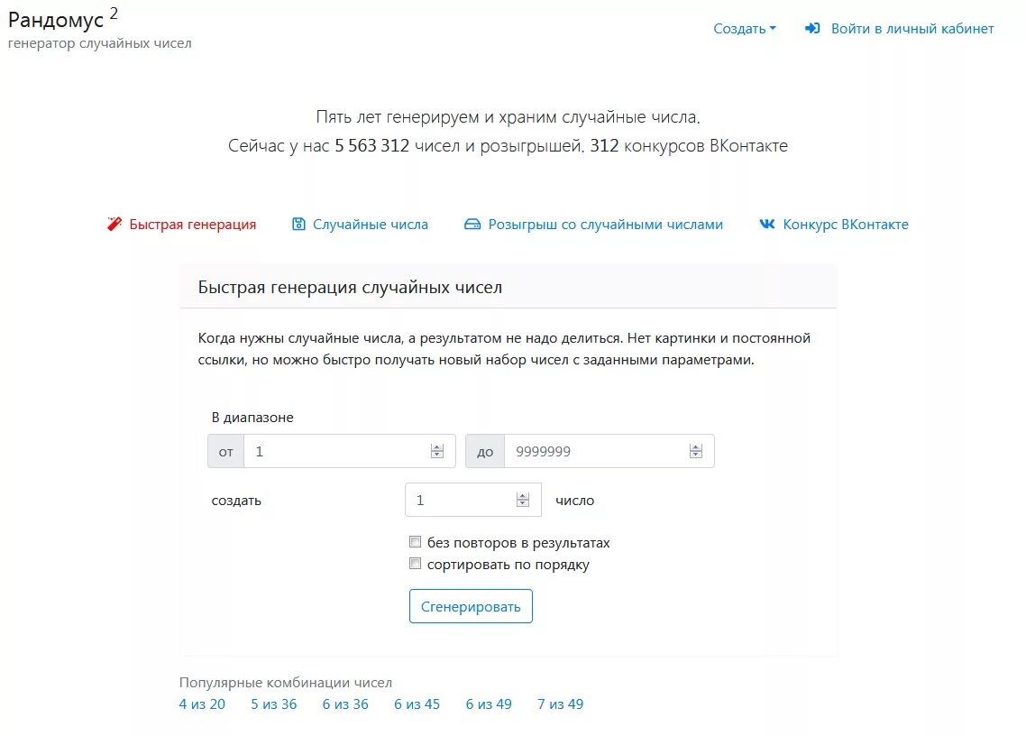Click the drive icon beside Розыгрыш со случайными числами
The image size is (1026, 736).
pyautogui.click(x=472, y=225)
